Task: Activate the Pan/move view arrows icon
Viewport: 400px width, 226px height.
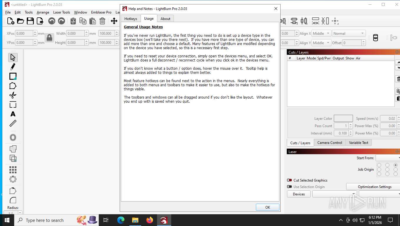Action: [114, 21]
